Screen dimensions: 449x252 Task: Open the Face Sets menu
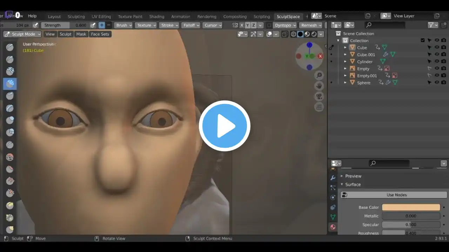(x=100, y=34)
